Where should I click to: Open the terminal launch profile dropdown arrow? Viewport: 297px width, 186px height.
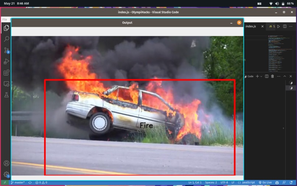pyautogui.click(x=261, y=76)
